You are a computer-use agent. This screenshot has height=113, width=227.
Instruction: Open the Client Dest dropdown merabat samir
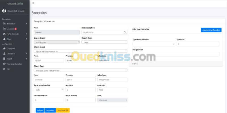pos(81,70)
